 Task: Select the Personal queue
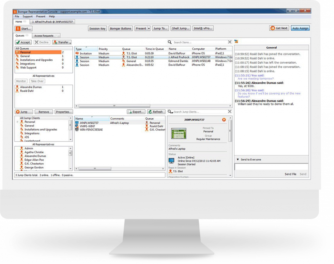click(x=38, y=52)
